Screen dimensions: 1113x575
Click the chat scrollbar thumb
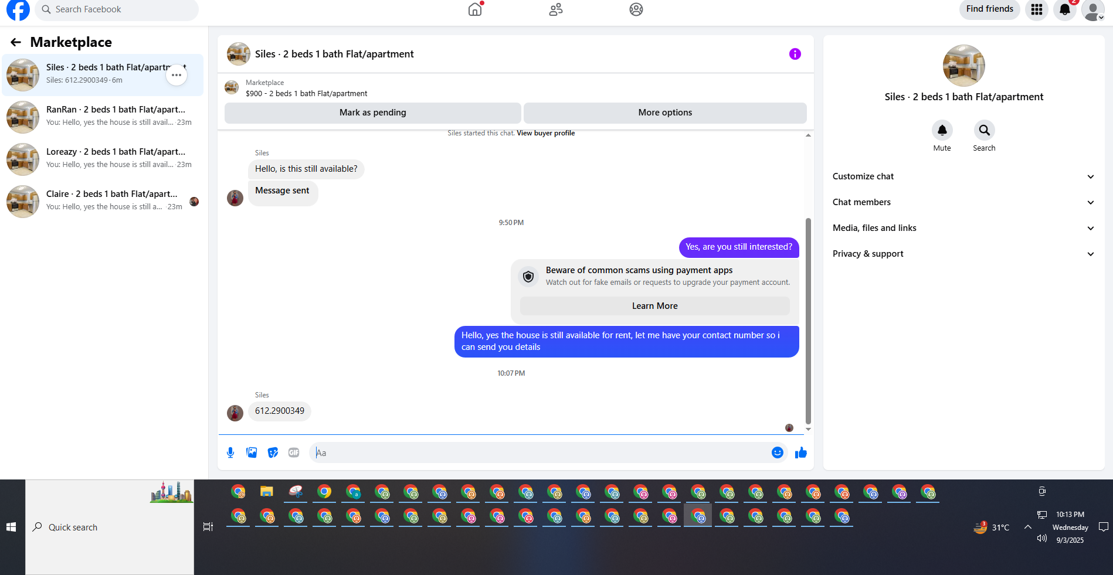tap(808, 321)
